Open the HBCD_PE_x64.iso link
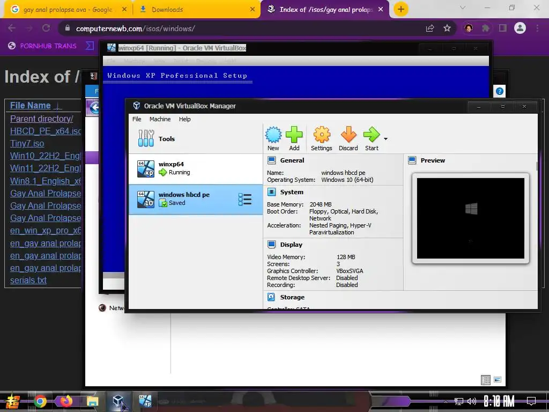The width and height of the screenshot is (549, 412). point(46,131)
